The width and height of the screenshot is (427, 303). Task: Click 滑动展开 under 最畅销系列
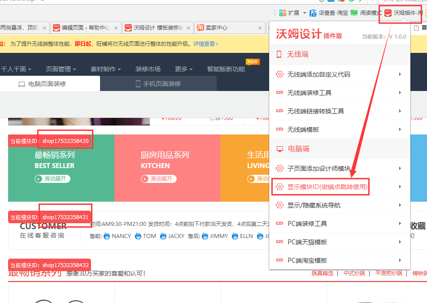point(52,179)
